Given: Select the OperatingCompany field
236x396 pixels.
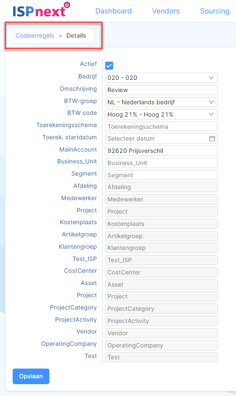Looking at the screenshot, I should (x=161, y=345).
